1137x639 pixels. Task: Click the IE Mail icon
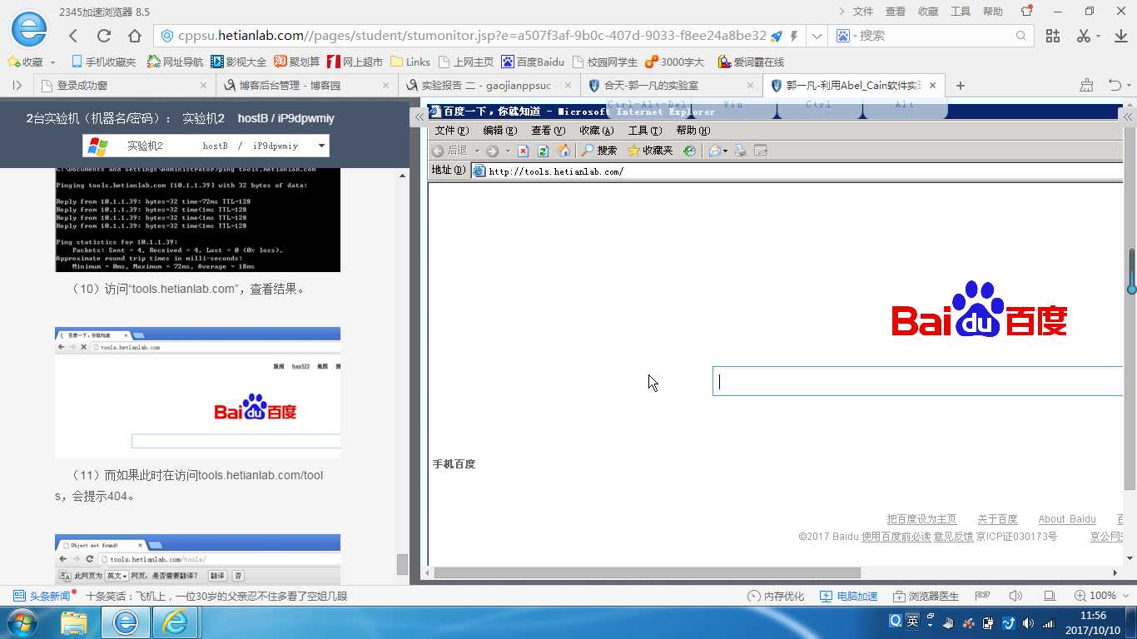714,151
